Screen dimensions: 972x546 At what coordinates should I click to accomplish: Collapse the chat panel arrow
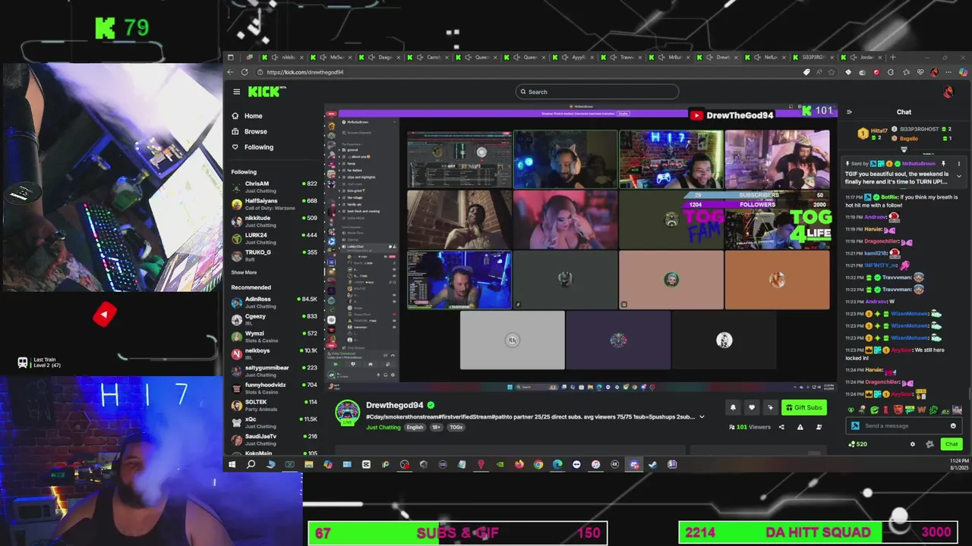pos(849,112)
